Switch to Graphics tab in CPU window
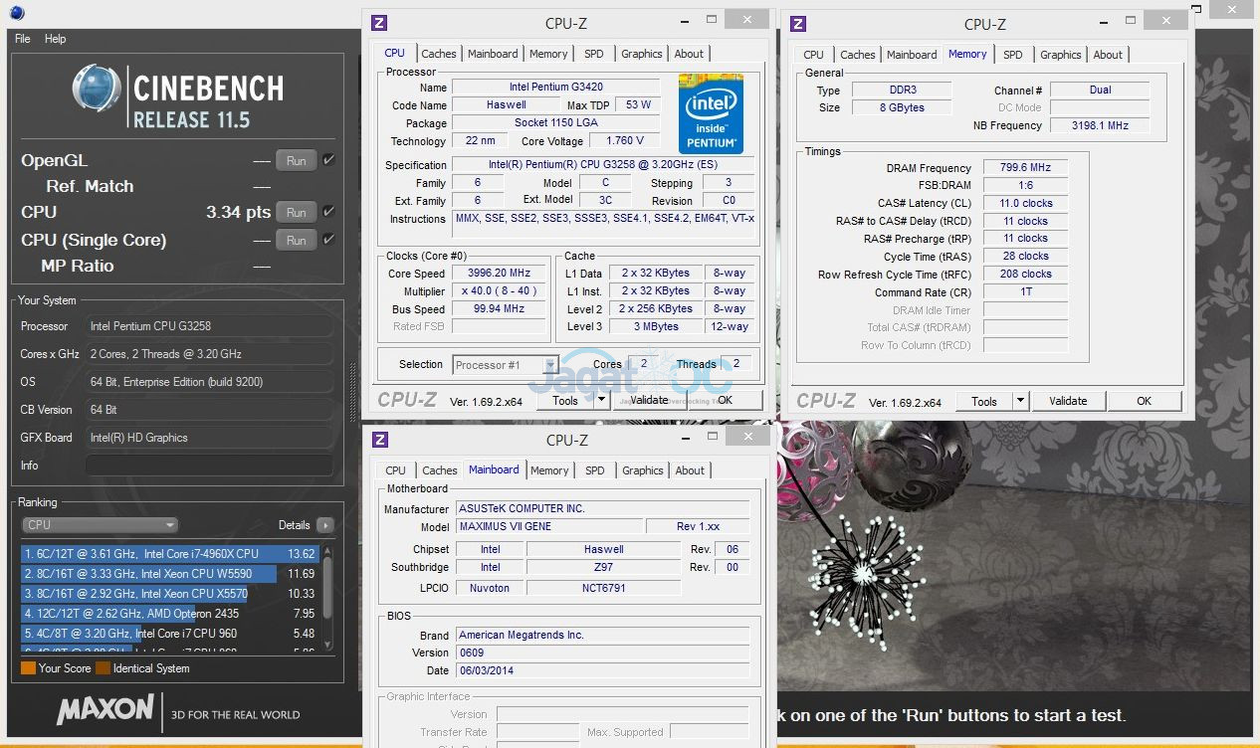This screenshot has height=748, width=1260. coord(642,54)
